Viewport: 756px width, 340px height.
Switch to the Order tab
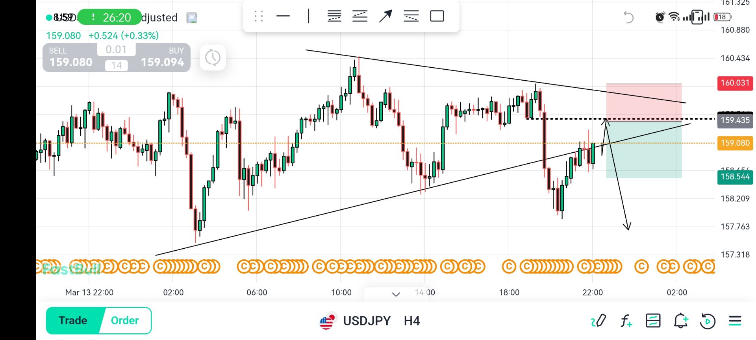125,320
